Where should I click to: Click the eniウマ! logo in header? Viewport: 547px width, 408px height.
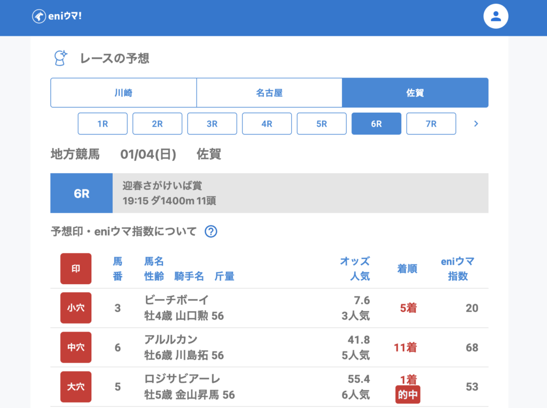tap(57, 17)
